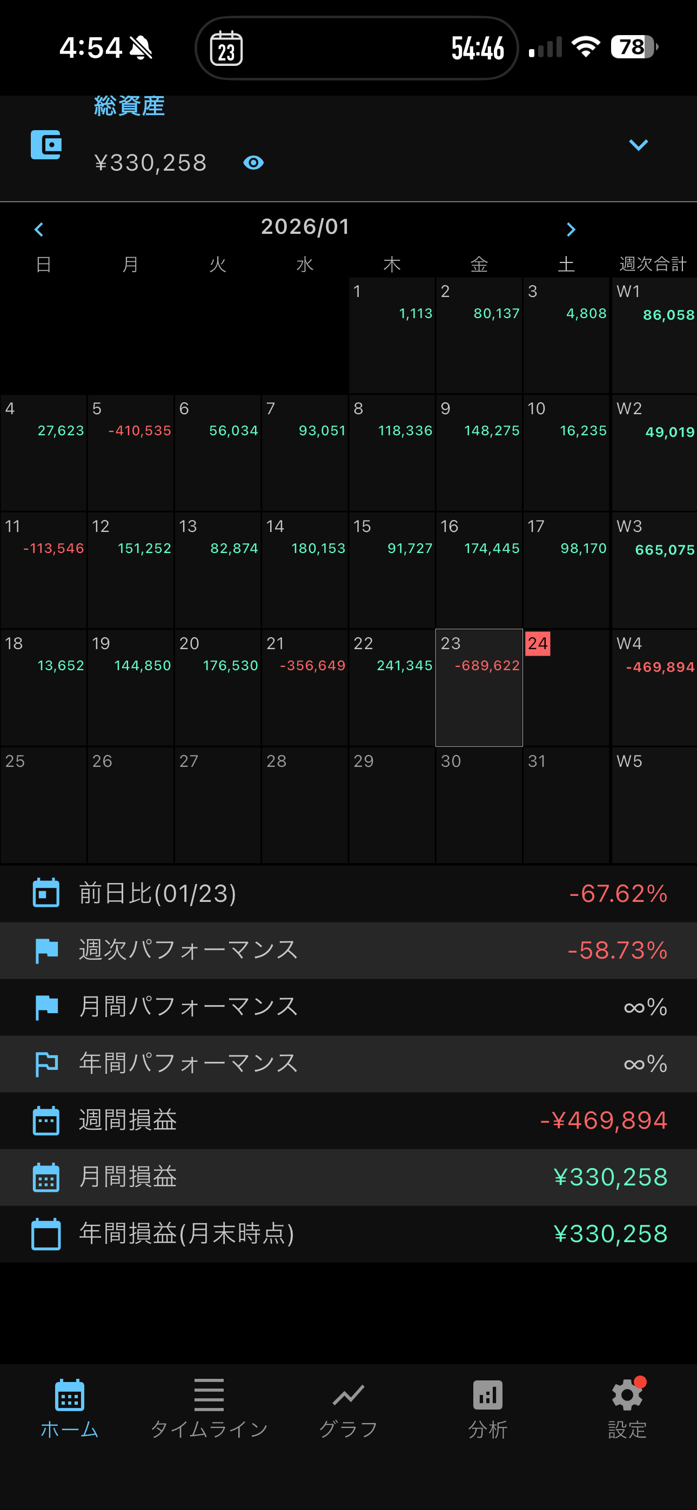Tap the 年間損益(月末時点) row

tap(348, 1233)
